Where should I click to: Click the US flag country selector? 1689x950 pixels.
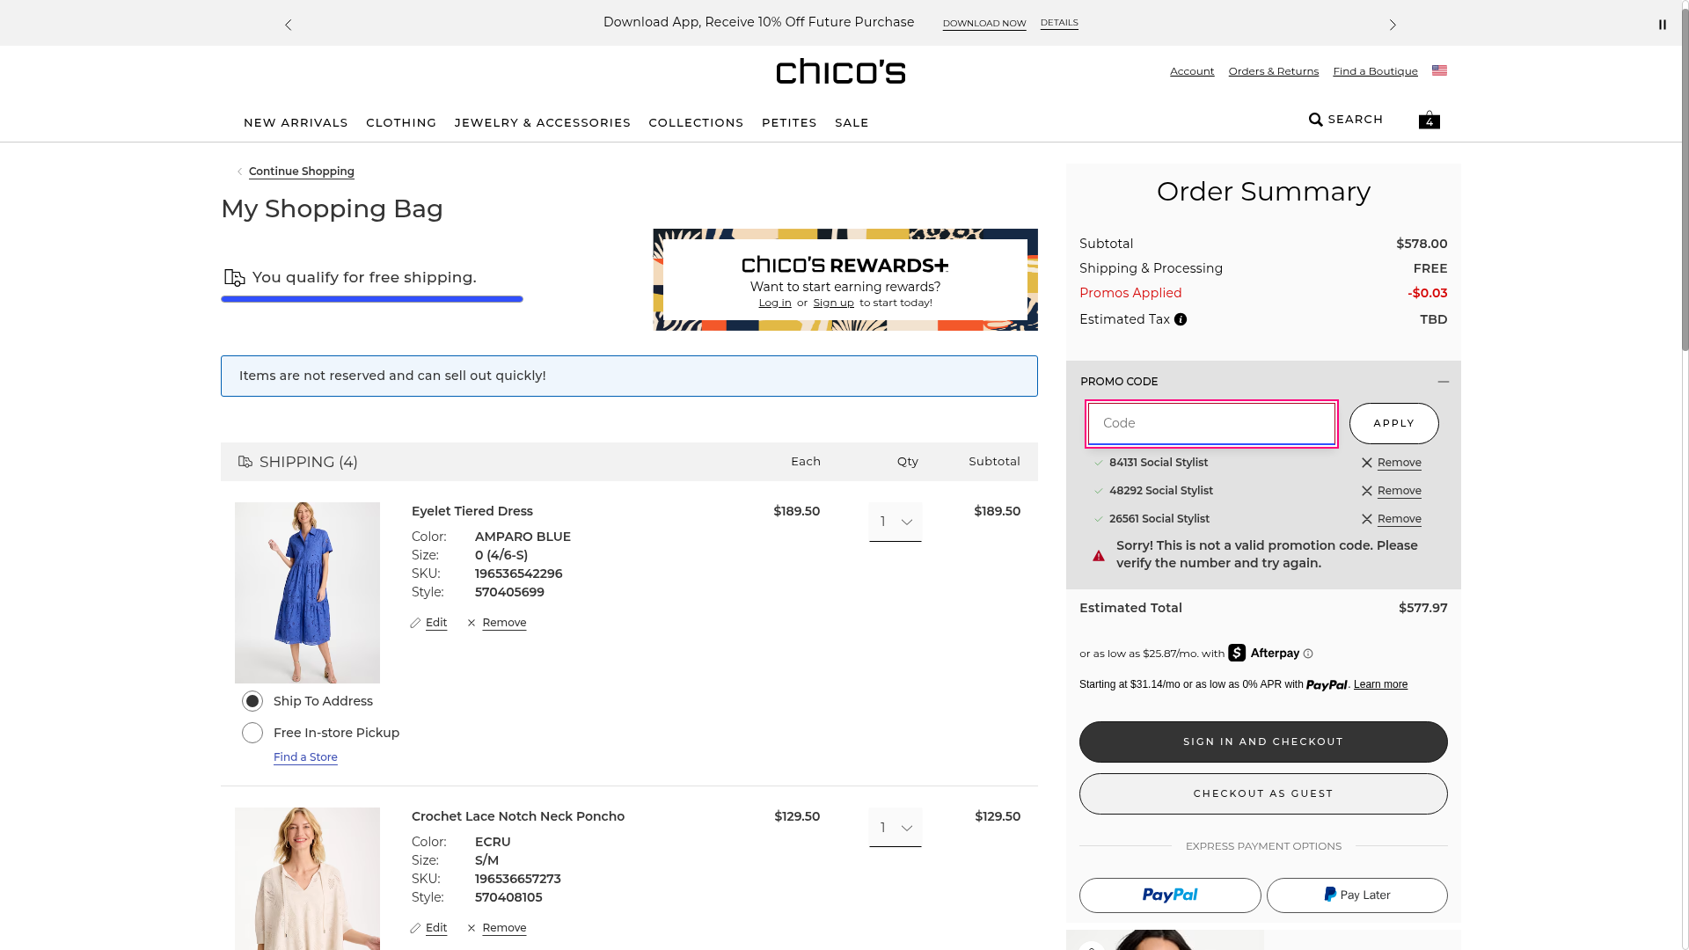pyautogui.click(x=1439, y=70)
